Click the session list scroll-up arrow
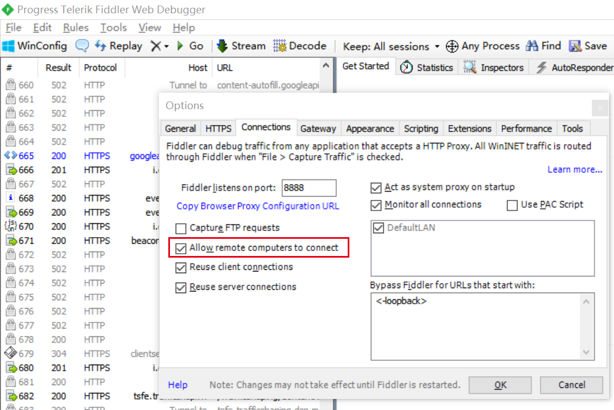Image resolution: width=614 pixels, height=410 pixels. tap(326, 66)
